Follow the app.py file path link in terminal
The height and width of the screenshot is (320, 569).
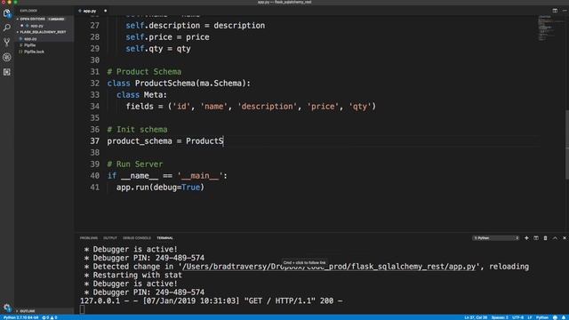(x=328, y=267)
